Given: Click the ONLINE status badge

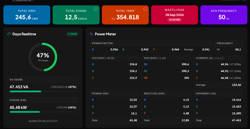Looking at the screenshot, I should pyautogui.click(x=73, y=34).
